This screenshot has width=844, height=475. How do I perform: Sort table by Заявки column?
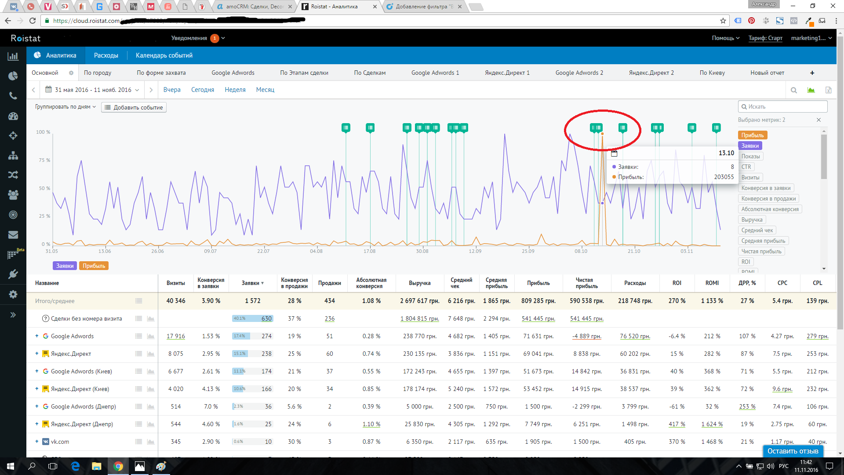(x=252, y=283)
